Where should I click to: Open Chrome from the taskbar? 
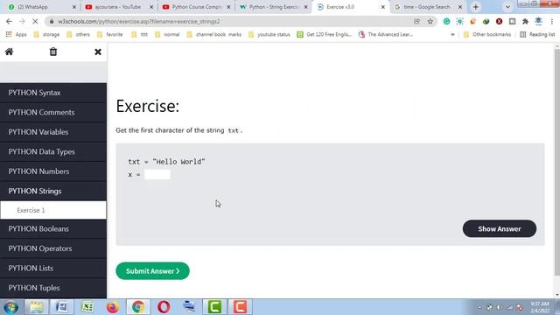(138, 307)
